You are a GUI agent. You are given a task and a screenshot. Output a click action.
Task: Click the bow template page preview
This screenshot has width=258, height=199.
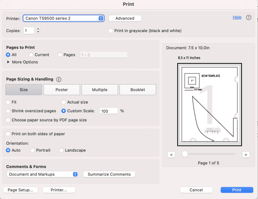click(x=209, y=104)
